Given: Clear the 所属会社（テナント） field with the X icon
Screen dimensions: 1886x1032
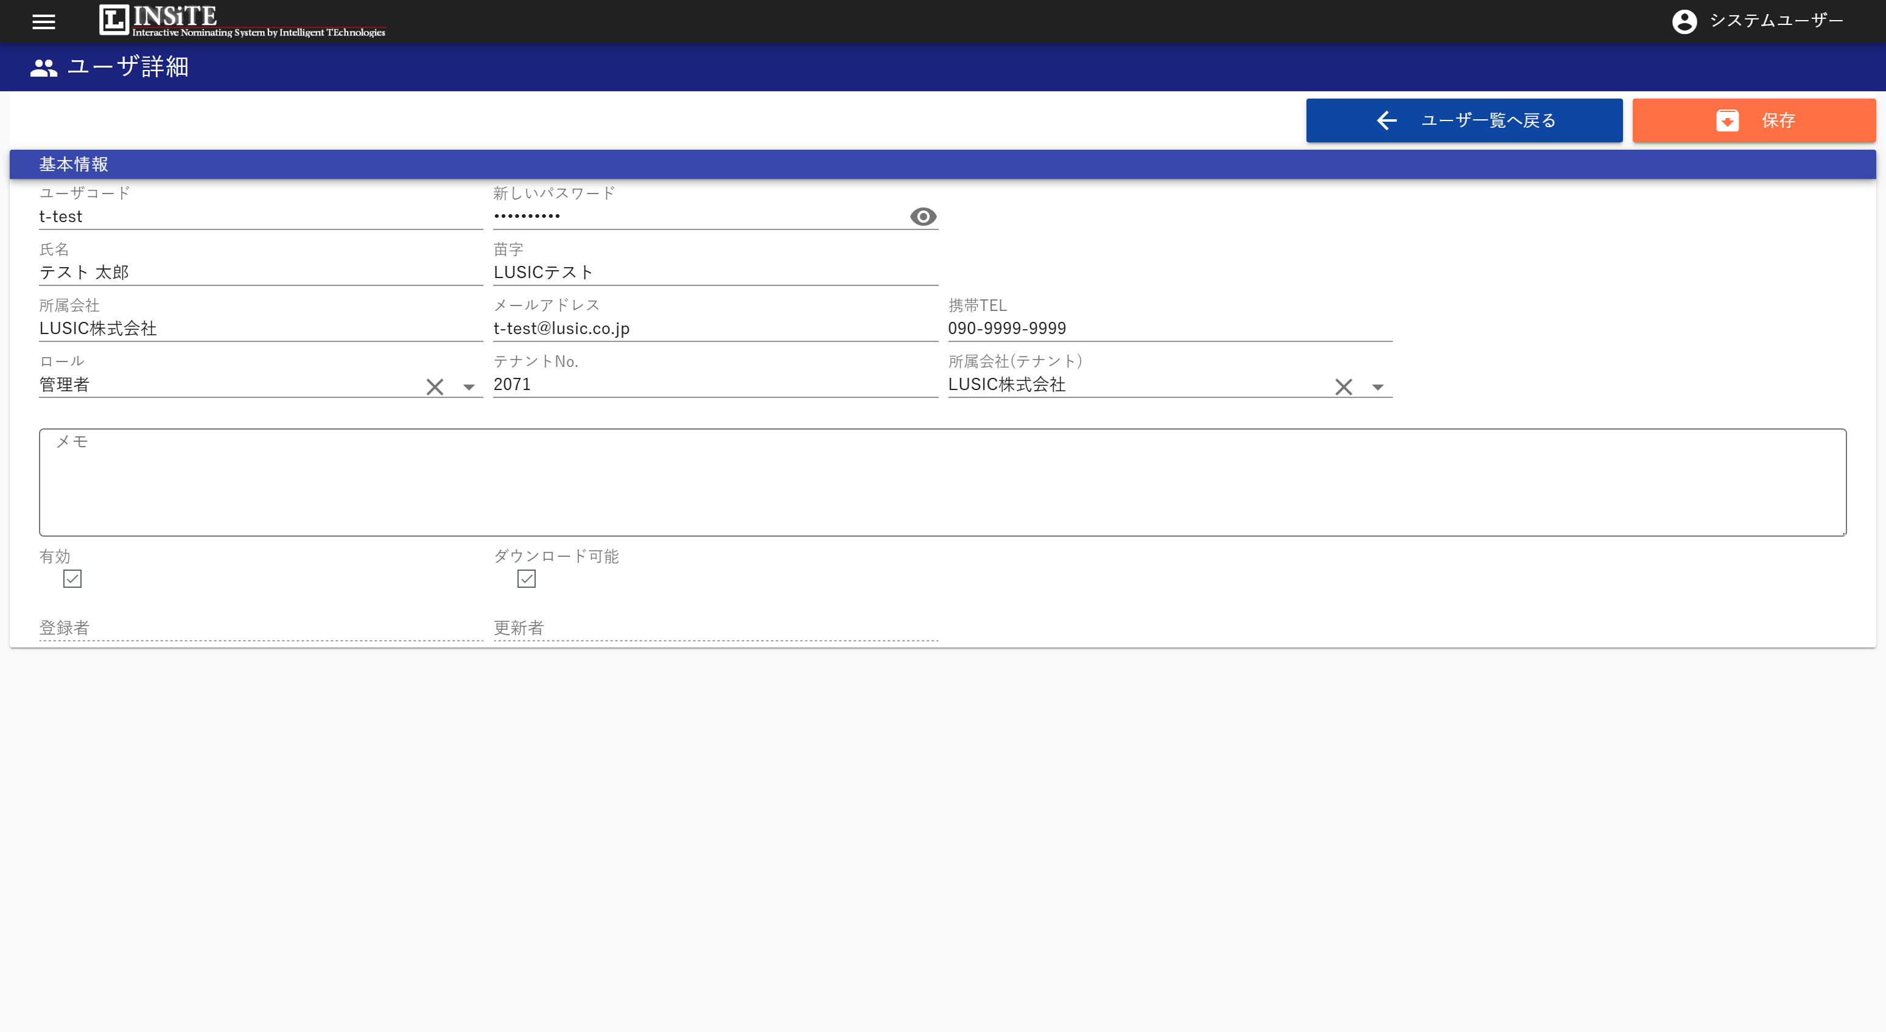Looking at the screenshot, I should point(1344,386).
